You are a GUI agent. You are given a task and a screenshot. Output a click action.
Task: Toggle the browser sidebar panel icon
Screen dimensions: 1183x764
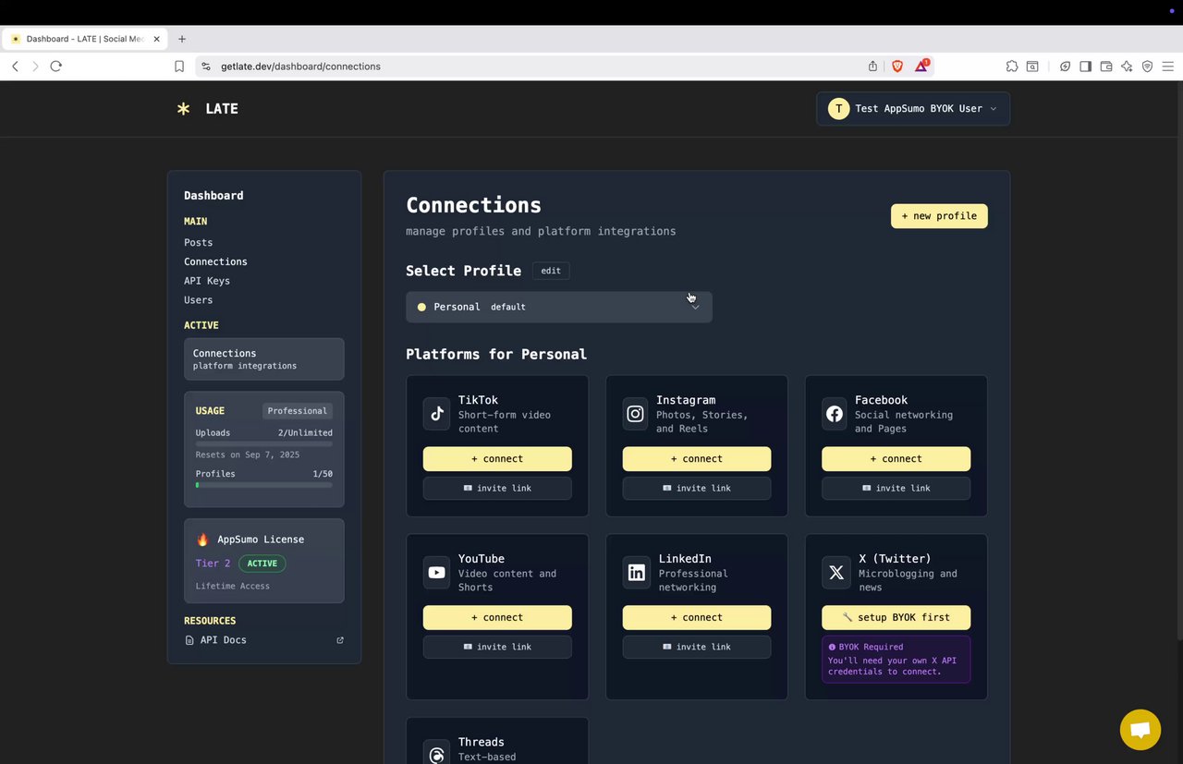pyautogui.click(x=1086, y=67)
